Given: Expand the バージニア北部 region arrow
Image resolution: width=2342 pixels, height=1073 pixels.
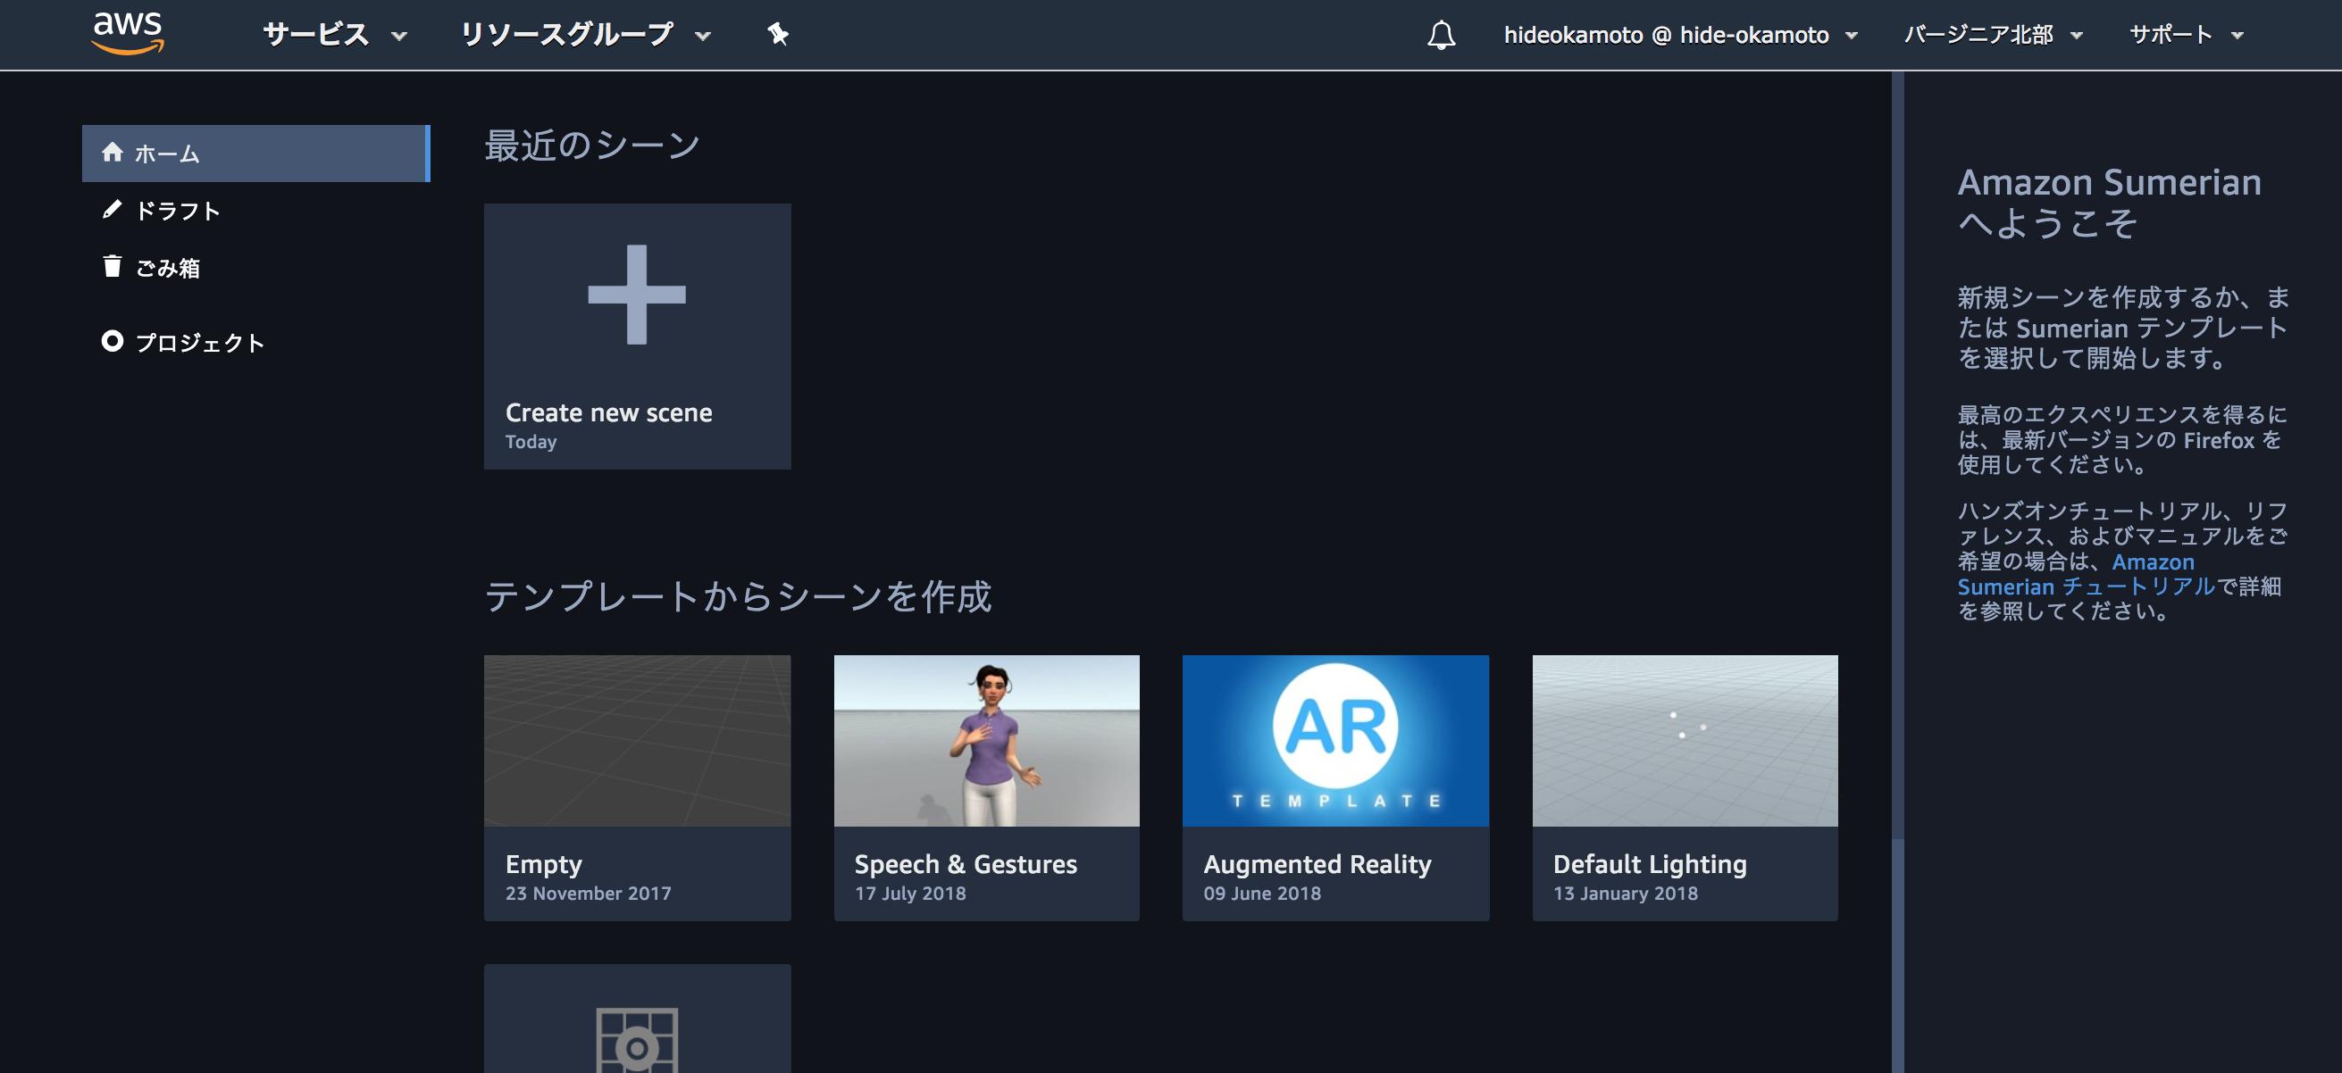Looking at the screenshot, I should (2077, 37).
